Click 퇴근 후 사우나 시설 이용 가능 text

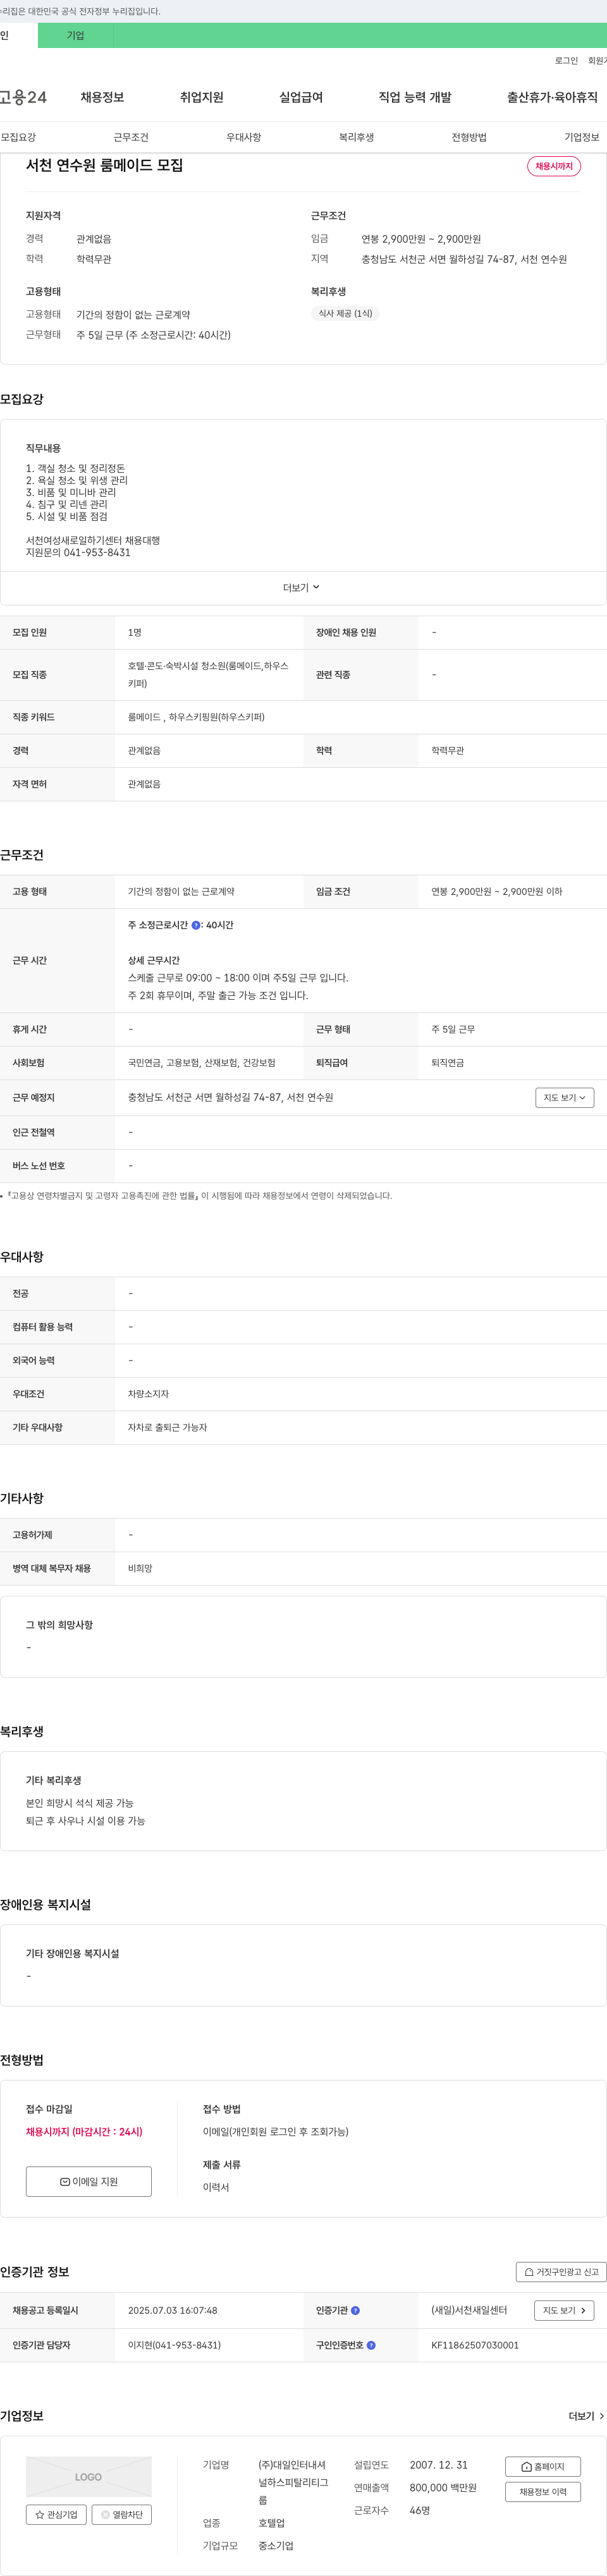tap(85, 1821)
